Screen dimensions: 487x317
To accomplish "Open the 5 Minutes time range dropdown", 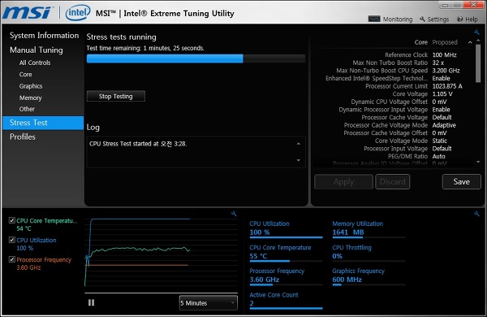I will click(209, 303).
